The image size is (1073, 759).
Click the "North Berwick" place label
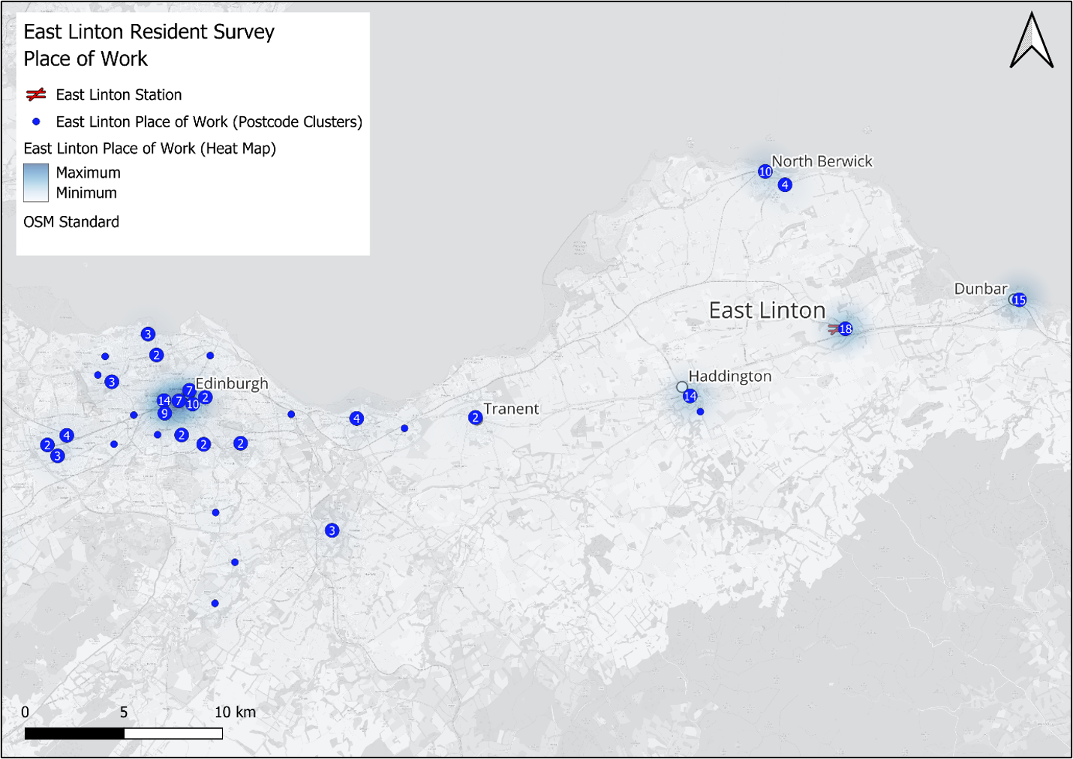tap(822, 161)
